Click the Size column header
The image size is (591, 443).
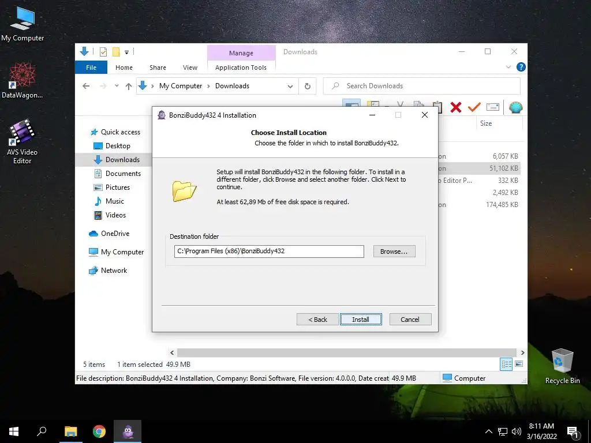(486, 123)
